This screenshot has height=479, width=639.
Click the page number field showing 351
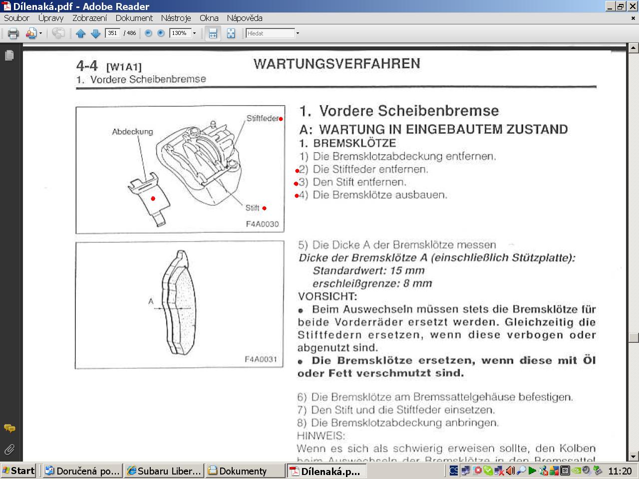tap(112, 33)
